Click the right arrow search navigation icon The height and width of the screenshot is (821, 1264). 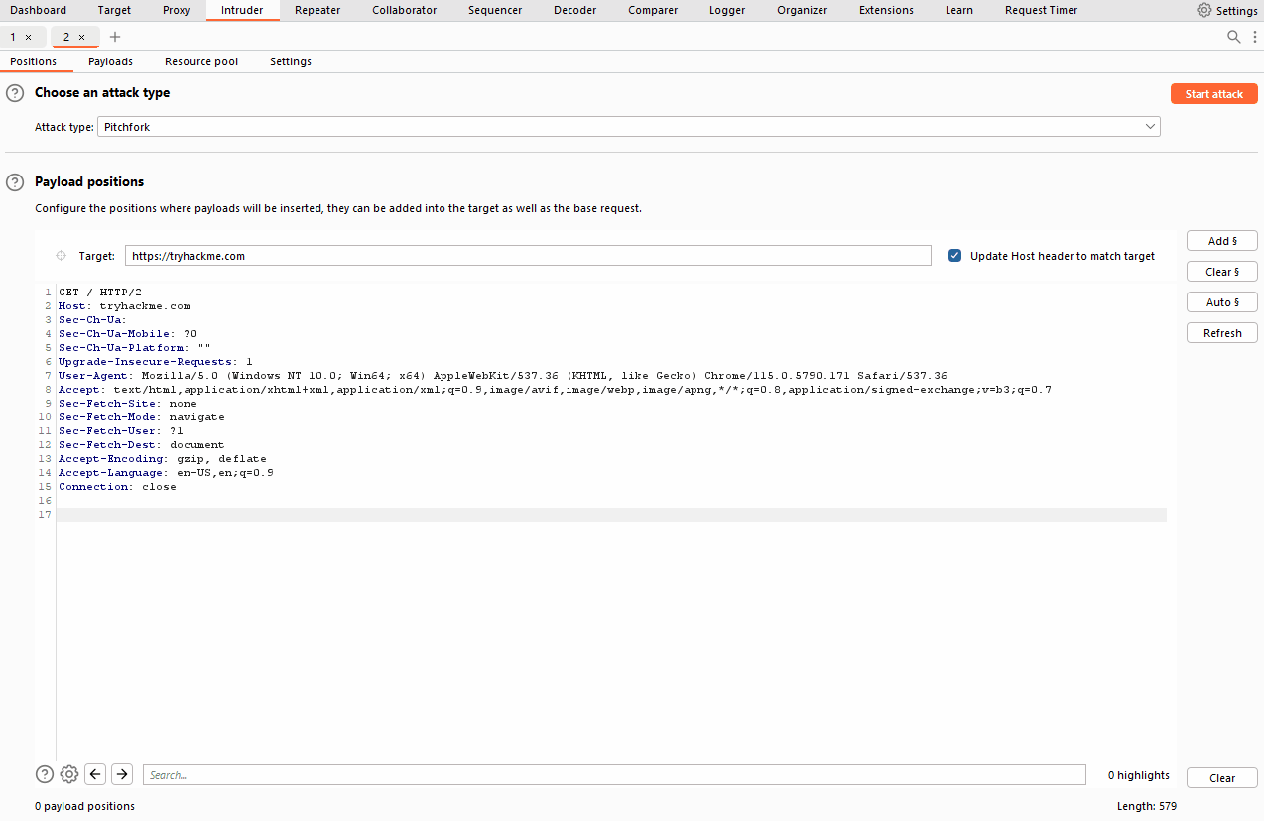pyautogui.click(x=121, y=774)
